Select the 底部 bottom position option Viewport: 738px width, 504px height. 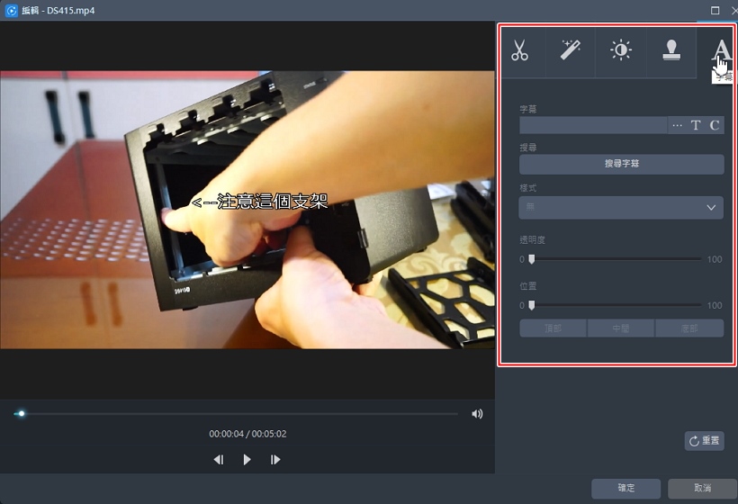[689, 328]
